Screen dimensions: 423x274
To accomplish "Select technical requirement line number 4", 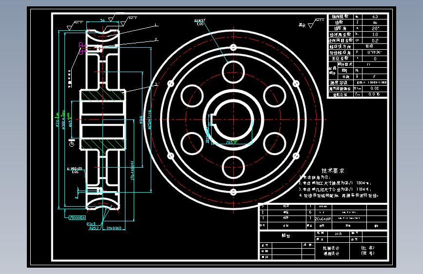I will [x=339, y=196].
